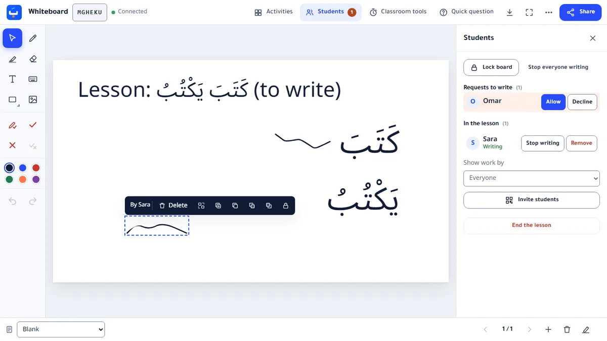This screenshot has width=607, height=341.
Task: Click the Share button
Action: coord(580,12)
